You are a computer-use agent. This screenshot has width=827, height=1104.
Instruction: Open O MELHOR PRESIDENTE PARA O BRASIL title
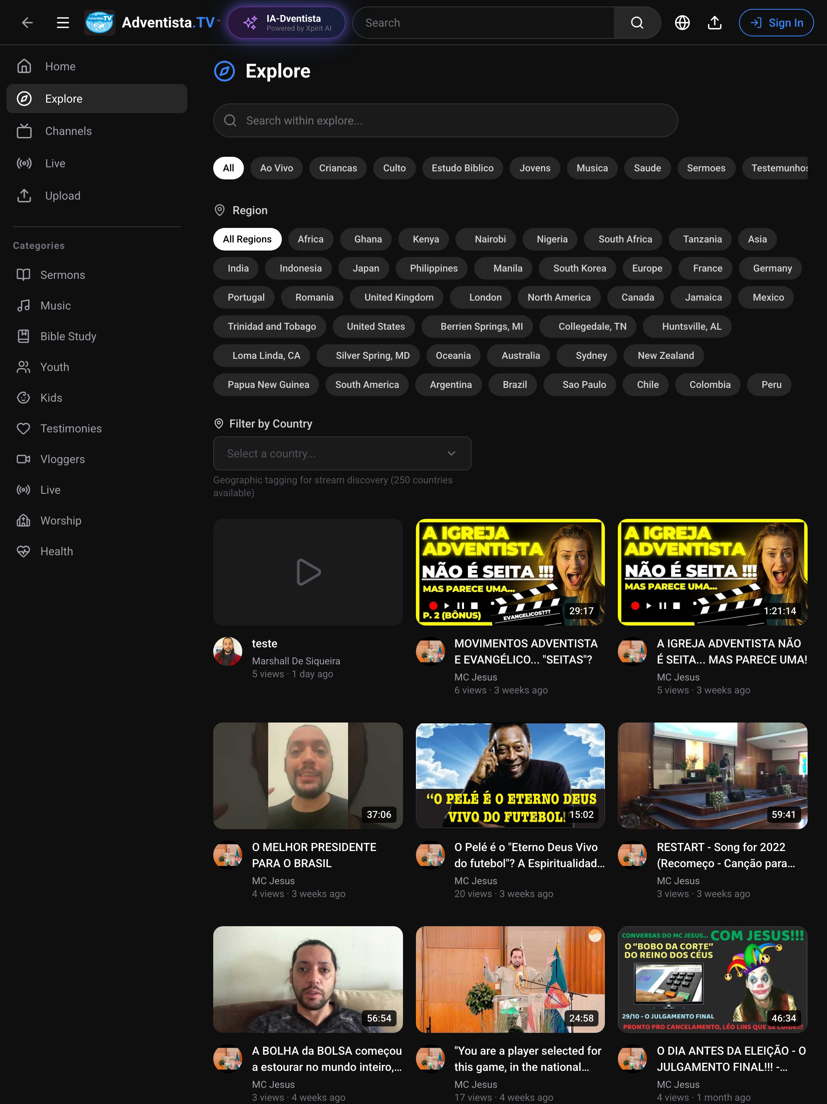coord(314,855)
